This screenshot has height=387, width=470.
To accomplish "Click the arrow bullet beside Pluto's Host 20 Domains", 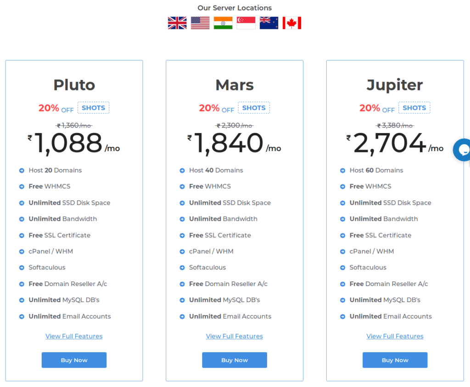I will 22,171.
